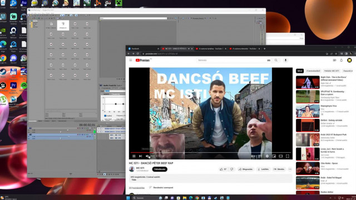Open Recycle Bin desktop icon
The width and height of the screenshot is (356, 200).
pos(3,4)
